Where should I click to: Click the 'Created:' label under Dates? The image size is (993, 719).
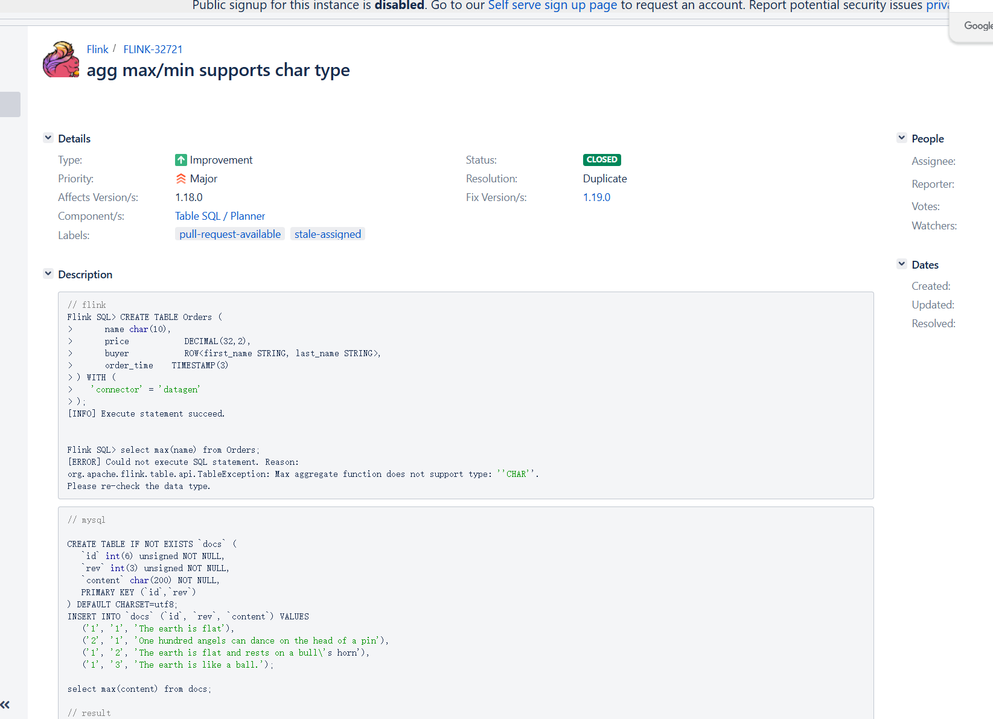[x=931, y=286]
